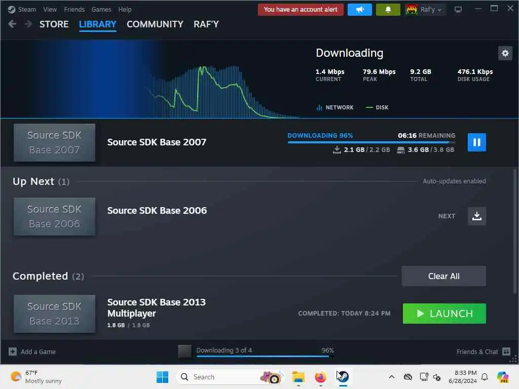Image resolution: width=519 pixels, height=389 pixels.
Task: Click the Auto-updates enabled text
Action: tap(454, 181)
